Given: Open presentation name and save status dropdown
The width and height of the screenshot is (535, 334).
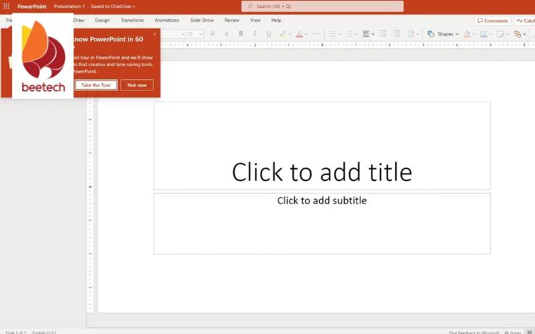Looking at the screenshot, I should pos(94,6).
